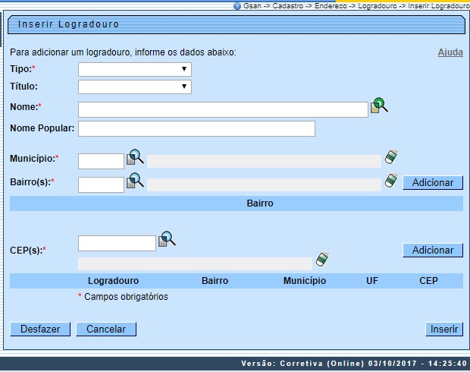Screen dimensions: 470x372
Task: Click the Desfazer button
Action: point(40,329)
